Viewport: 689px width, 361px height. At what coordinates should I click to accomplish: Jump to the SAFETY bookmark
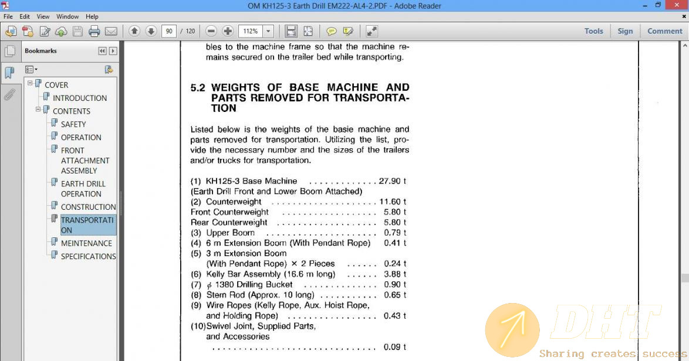coord(73,124)
